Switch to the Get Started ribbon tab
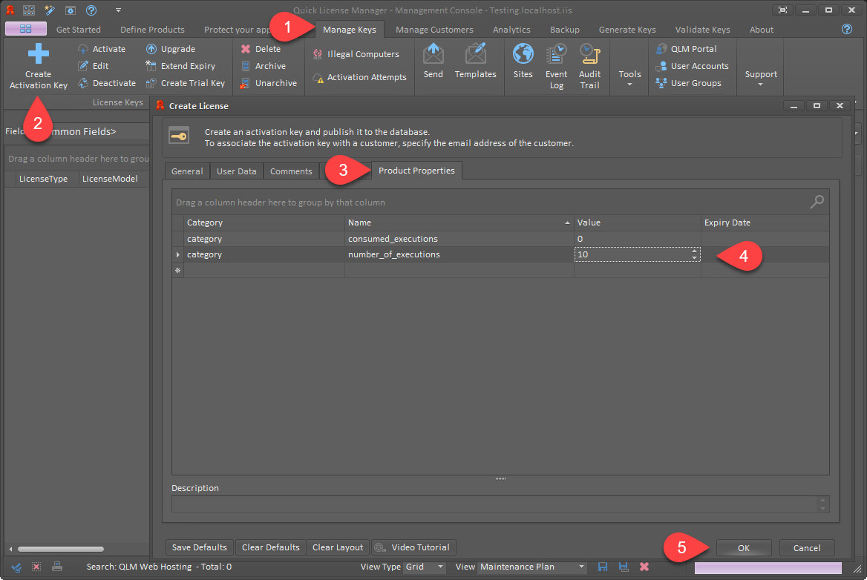The height and width of the screenshot is (580, 867). [79, 30]
